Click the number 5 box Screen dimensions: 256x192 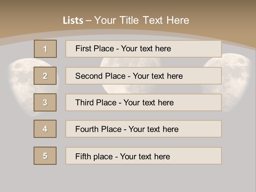(x=45, y=156)
